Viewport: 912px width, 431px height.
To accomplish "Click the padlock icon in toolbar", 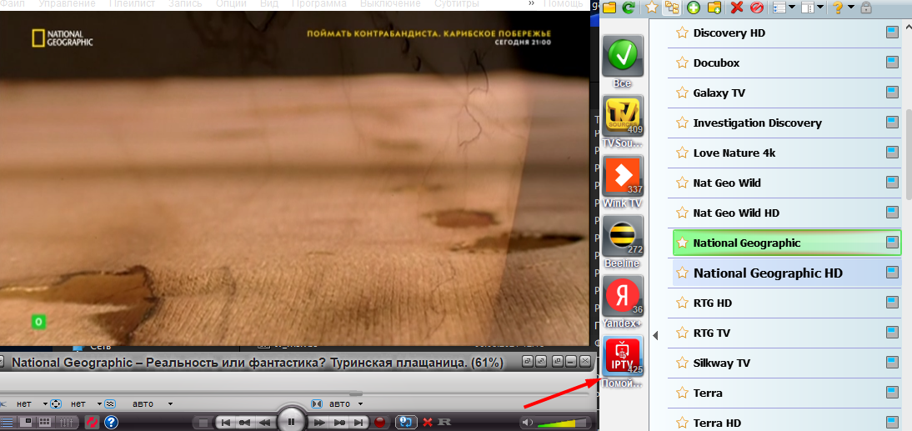I will pyautogui.click(x=866, y=8).
